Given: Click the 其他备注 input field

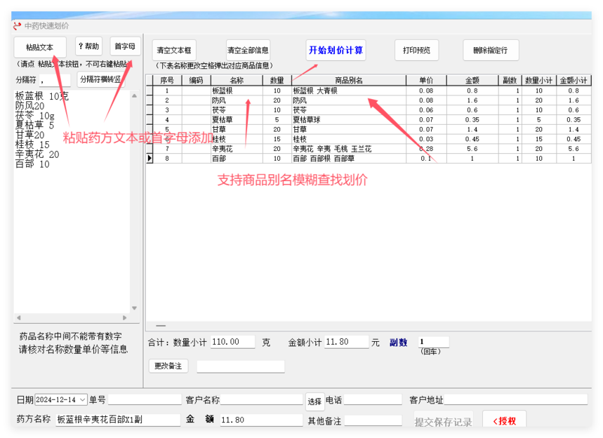Looking at the screenshot, I should click(x=373, y=420).
